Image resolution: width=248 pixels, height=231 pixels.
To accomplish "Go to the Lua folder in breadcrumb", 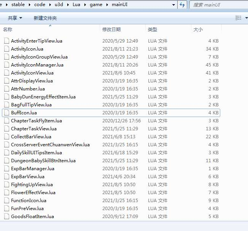I will pyautogui.click(x=76, y=5).
